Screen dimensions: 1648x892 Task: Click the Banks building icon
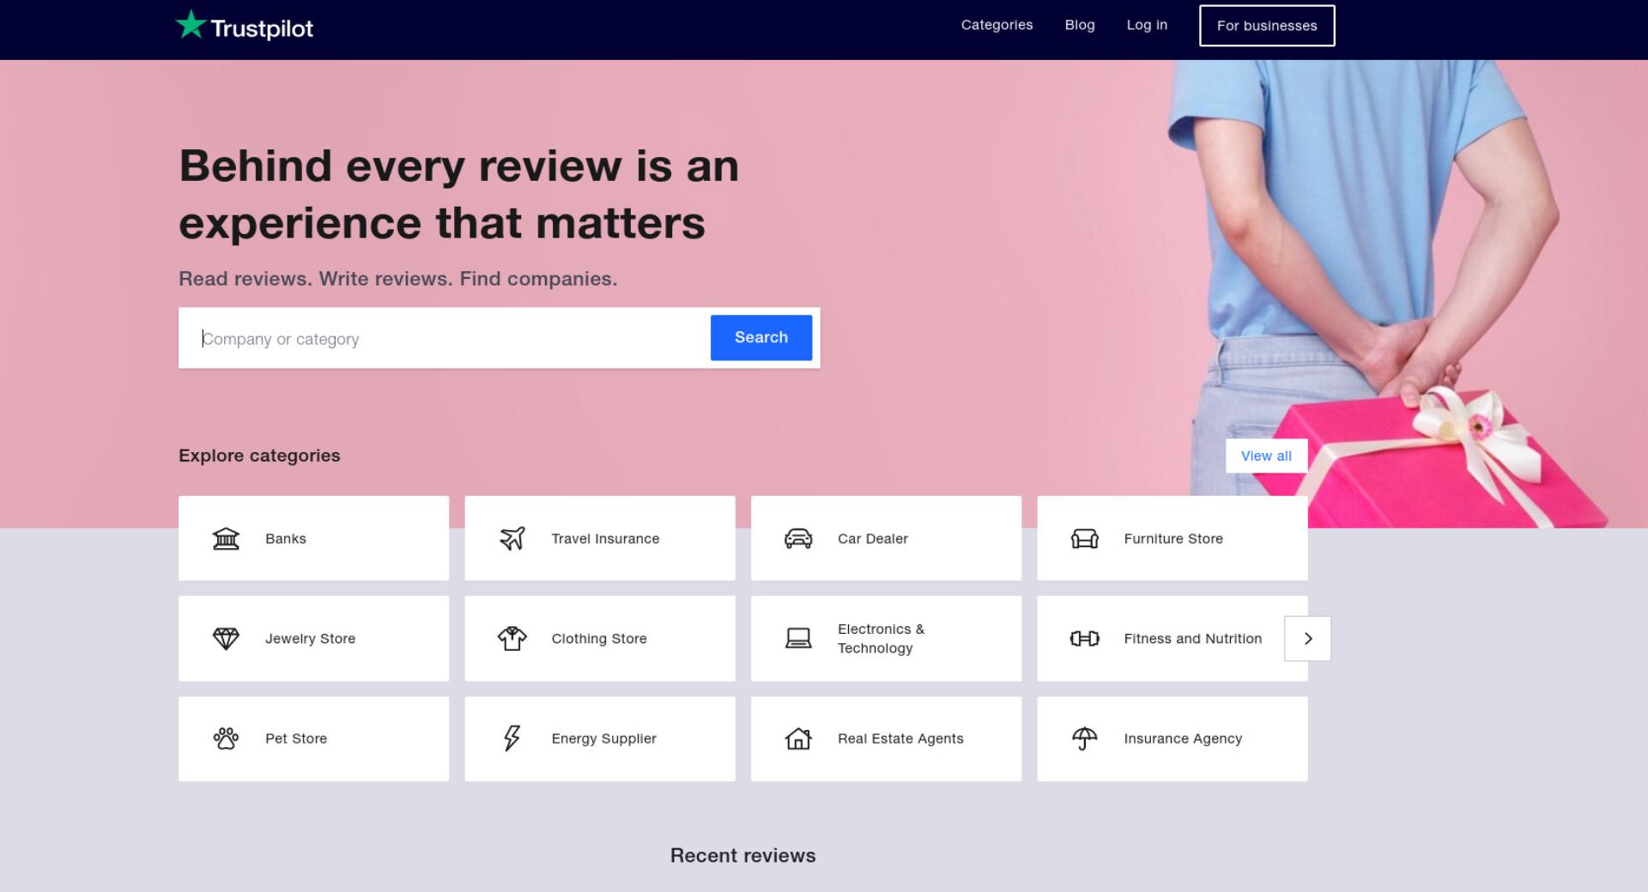226,539
